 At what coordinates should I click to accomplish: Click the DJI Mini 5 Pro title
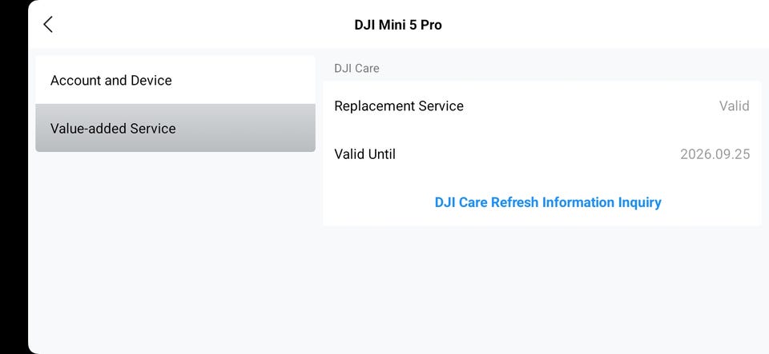click(x=398, y=25)
